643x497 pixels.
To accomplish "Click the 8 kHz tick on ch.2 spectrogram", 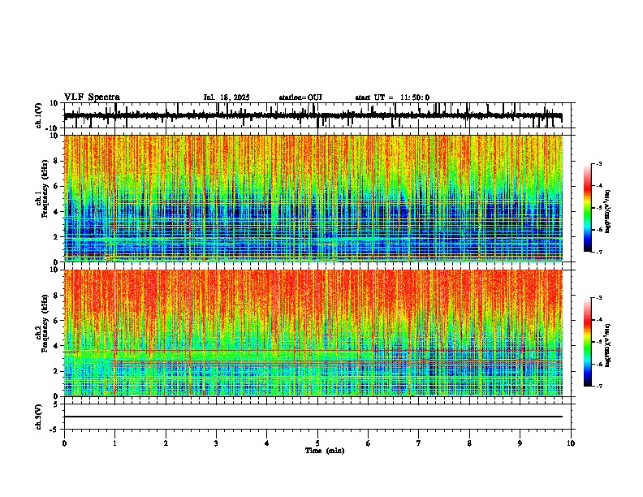I will 57,296.
